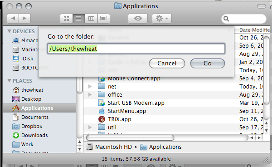
Task: Open Downloads in the sidebar
Action: [30, 135]
